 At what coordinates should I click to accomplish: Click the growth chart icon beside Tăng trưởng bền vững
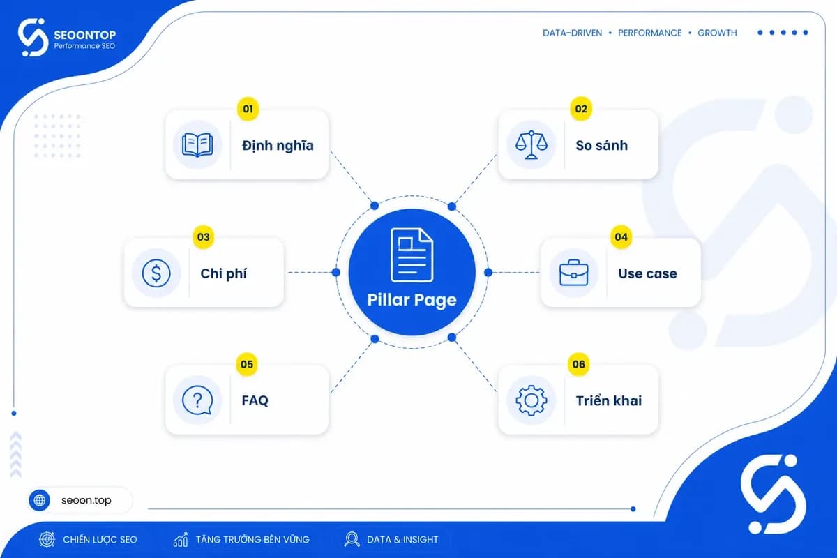click(181, 539)
